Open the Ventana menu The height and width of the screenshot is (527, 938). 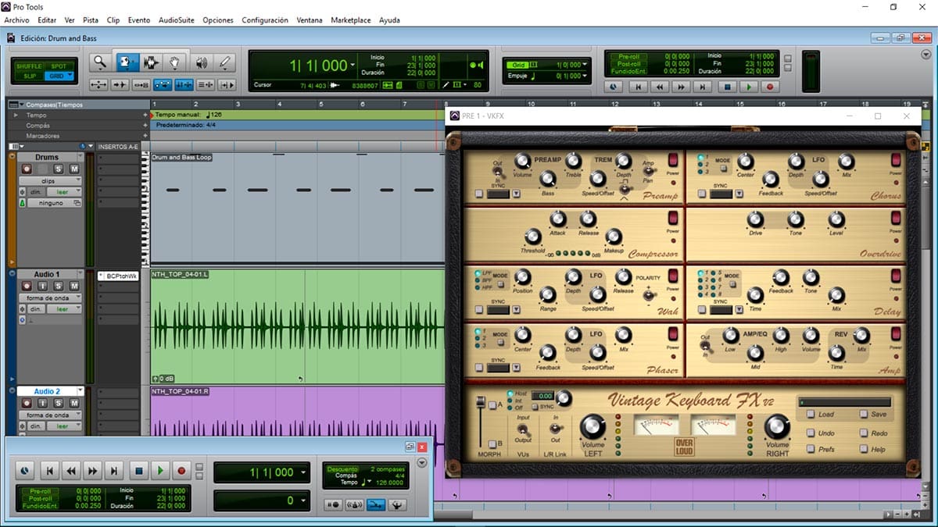pos(310,20)
